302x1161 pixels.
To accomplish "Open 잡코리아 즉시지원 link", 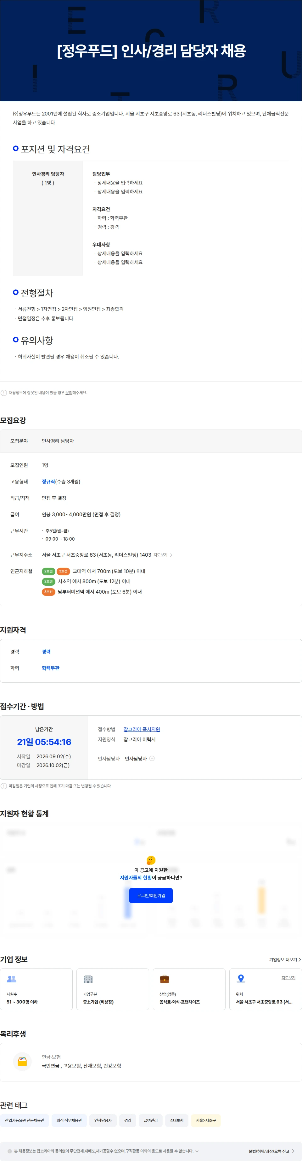I will coord(142,729).
